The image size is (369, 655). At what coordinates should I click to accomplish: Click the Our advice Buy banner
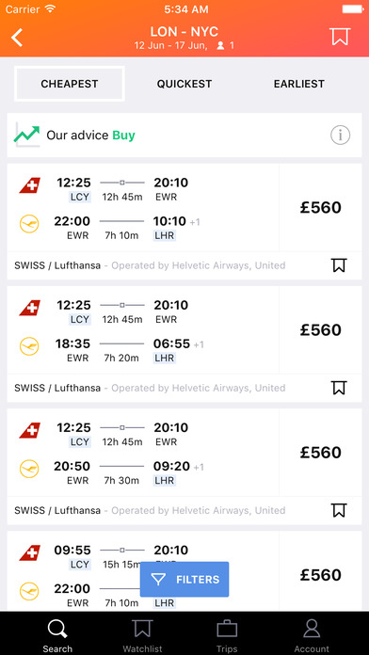click(184, 135)
